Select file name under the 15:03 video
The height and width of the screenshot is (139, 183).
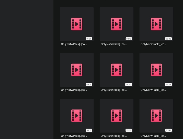point(114,136)
